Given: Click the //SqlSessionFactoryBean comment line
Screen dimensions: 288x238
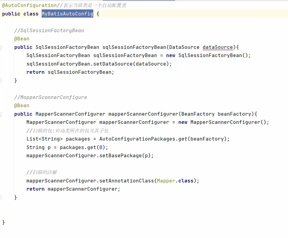Looking at the screenshot, I should point(49,30).
